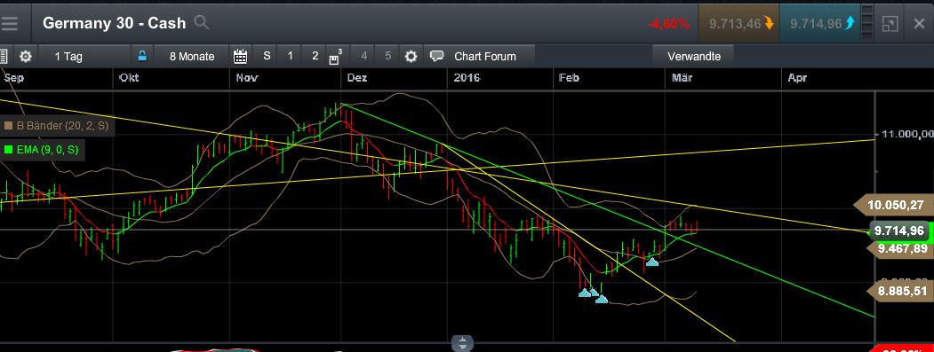934x352 pixels.
Task: Open the hamburger menu at top left
Action: [x=10, y=23]
